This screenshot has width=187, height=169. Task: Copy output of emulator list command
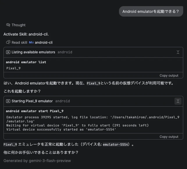pyautogui.click(x=169, y=75)
